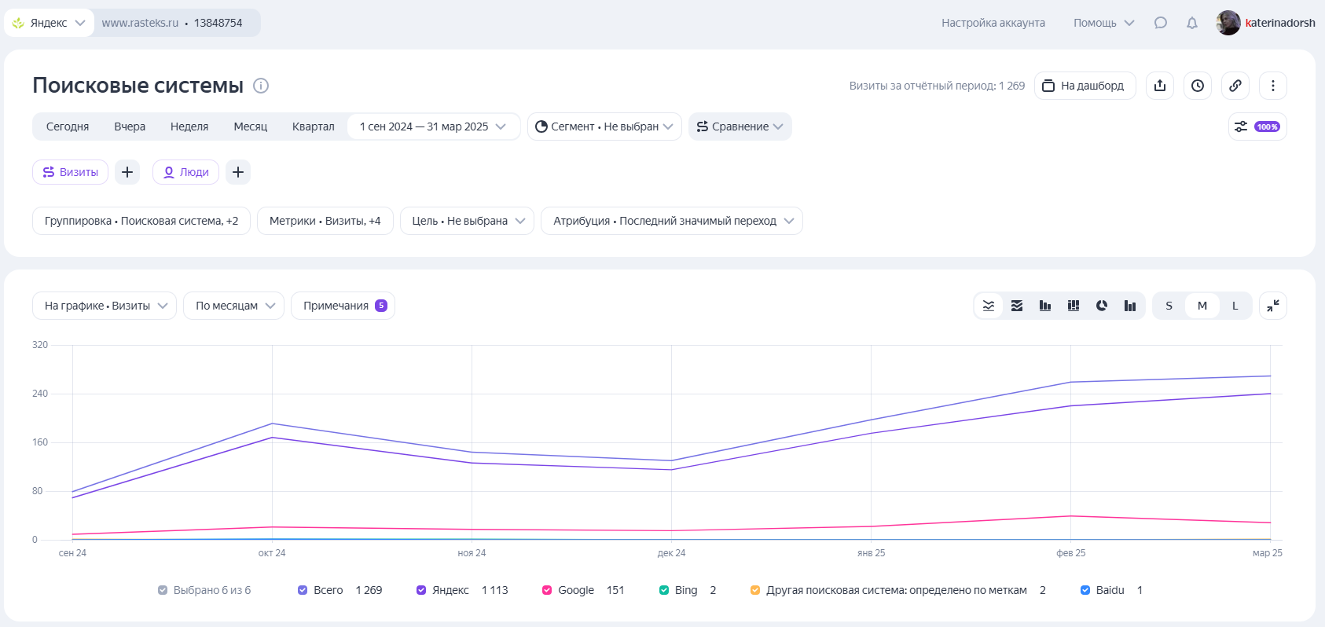Viewport: 1325px width, 627px height.
Task: Collapse the chart with arrows icon
Action: tap(1272, 306)
